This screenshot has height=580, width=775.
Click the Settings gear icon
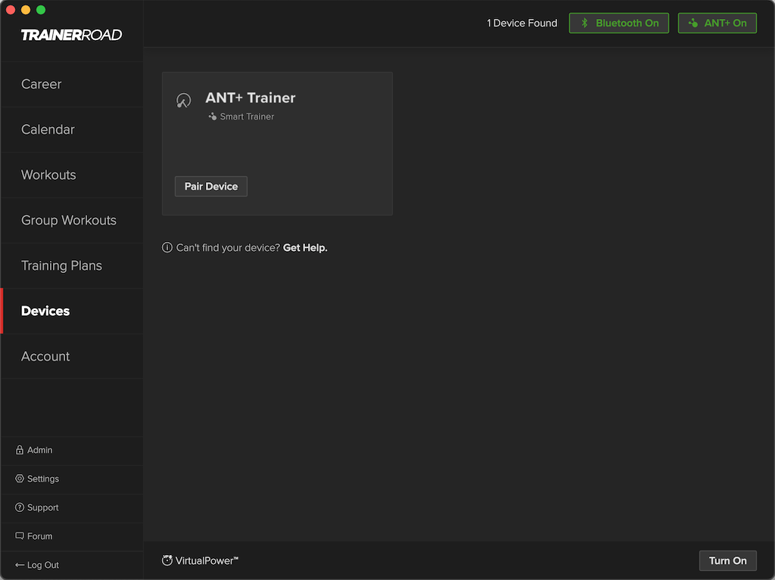pyautogui.click(x=19, y=478)
